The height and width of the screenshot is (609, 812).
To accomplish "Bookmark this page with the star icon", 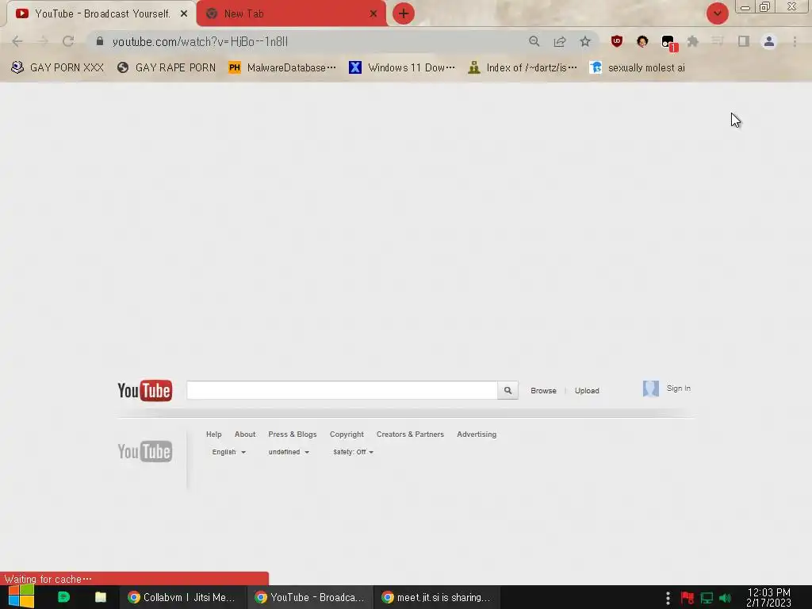I will (x=585, y=41).
